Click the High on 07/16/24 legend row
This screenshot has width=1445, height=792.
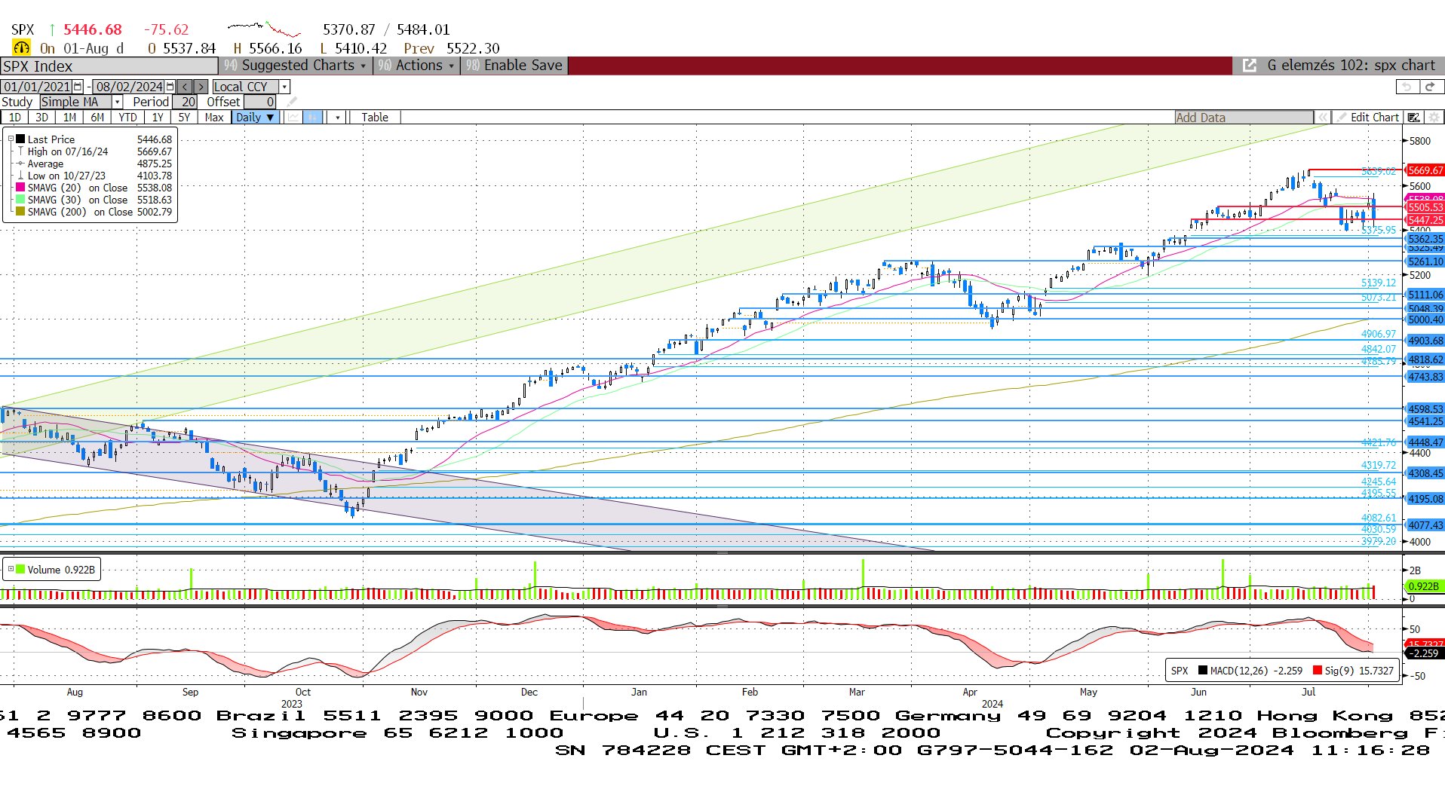click(x=94, y=151)
